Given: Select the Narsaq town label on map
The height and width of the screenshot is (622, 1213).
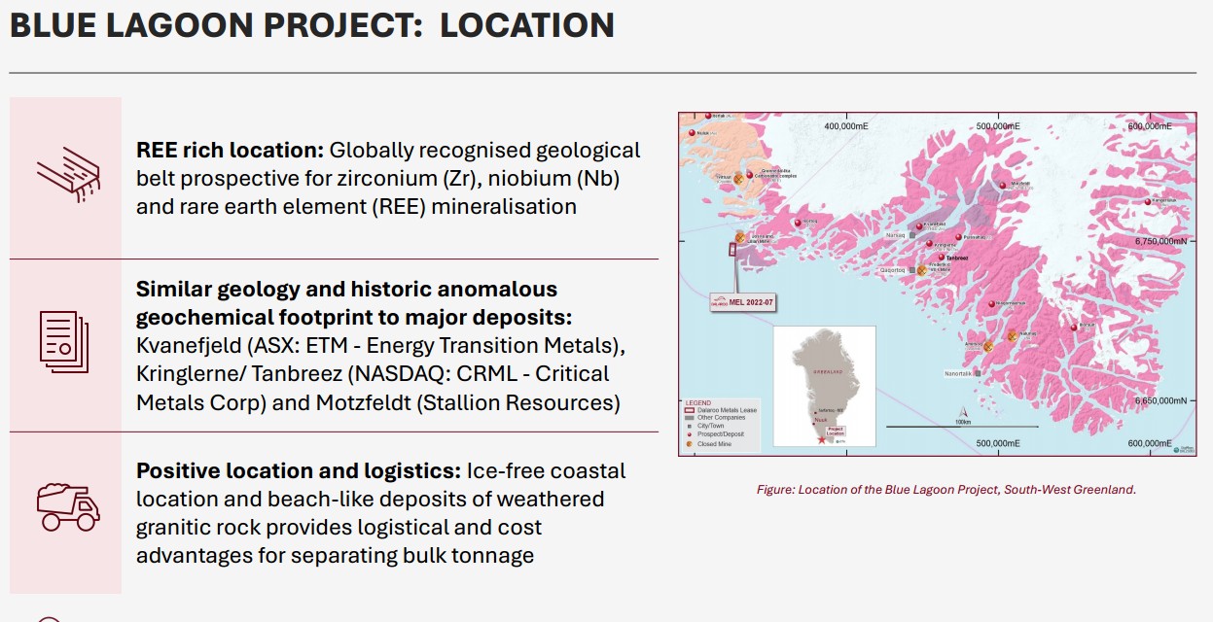Looking at the screenshot, I should coord(896,234).
